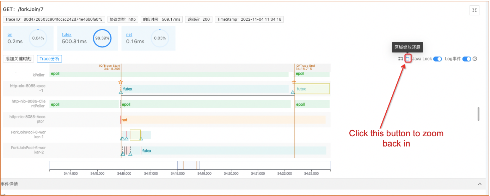Turn off the Java Lock switch
Image resolution: width=490 pixels, height=196 pixels.
coord(437,59)
